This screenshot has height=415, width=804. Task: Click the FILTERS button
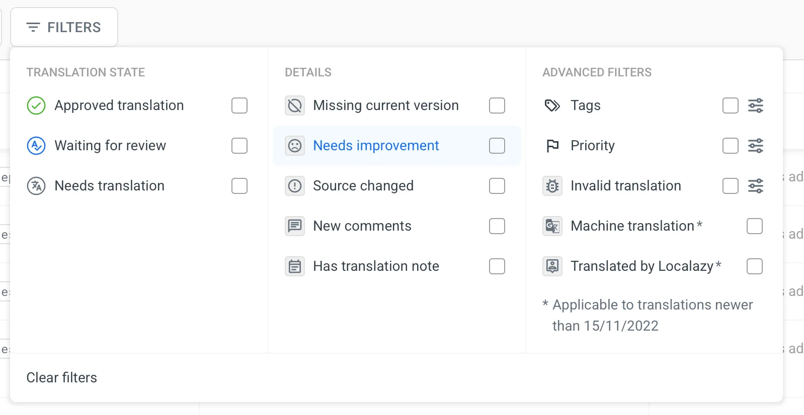[64, 27]
